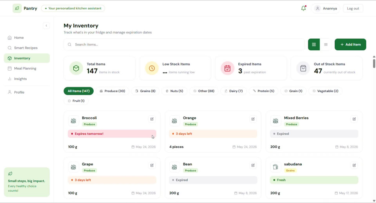Click the sabudana grains jar icon
Screen dimensions: 376x203
click(x=276, y=167)
